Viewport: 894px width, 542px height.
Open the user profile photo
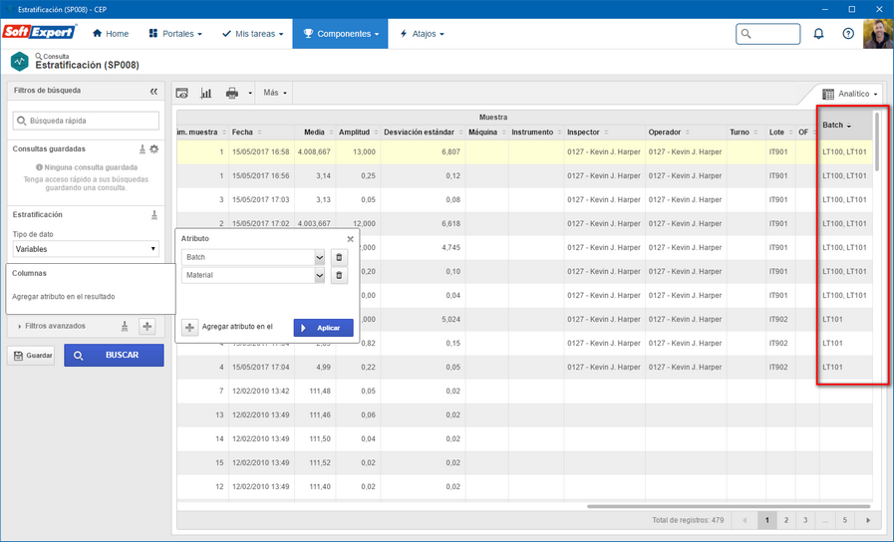878,34
